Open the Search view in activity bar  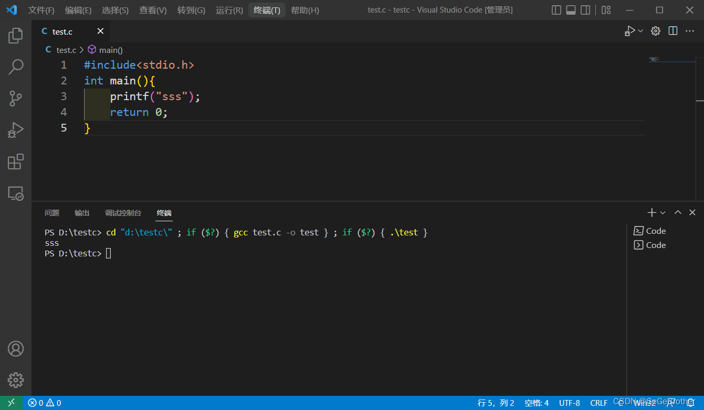coord(16,67)
